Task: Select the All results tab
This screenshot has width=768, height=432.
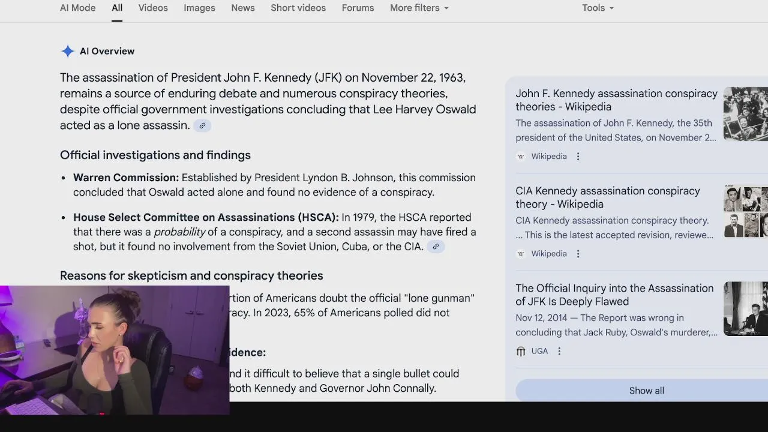Action: pyautogui.click(x=117, y=8)
